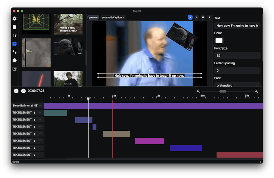Click the white playhead handle on the ruler
Image resolution: width=274 pixels, height=178 pixels.
click(88, 99)
